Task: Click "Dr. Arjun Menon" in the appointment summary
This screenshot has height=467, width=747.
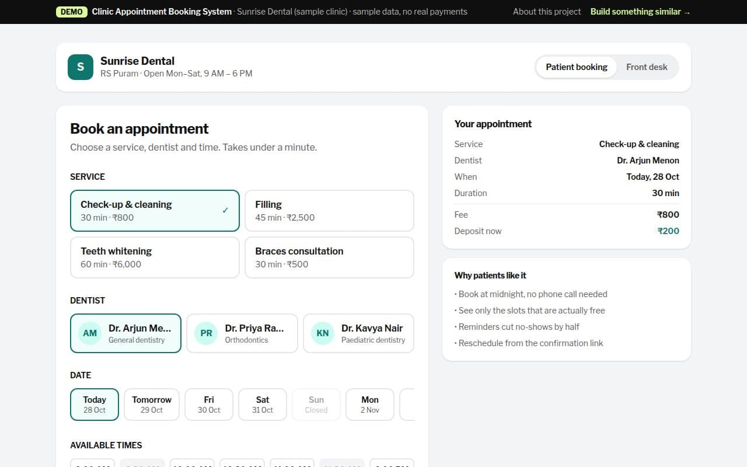Action: point(648,161)
